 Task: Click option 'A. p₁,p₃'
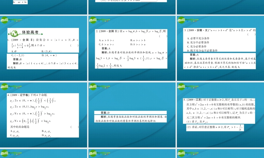pyautogui.click(x=15, y=131)
